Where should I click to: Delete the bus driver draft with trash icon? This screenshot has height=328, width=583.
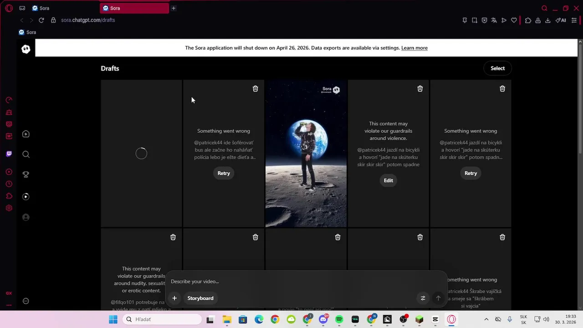click(255, 89)
